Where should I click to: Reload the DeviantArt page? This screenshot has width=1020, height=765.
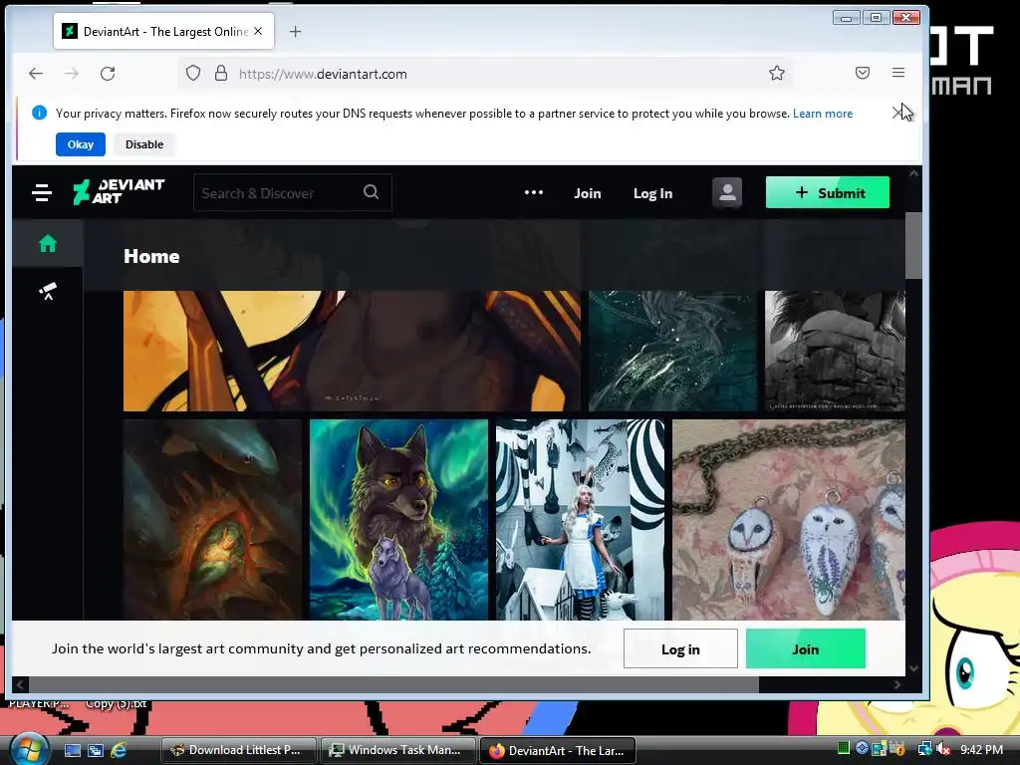tap(108, 74)
